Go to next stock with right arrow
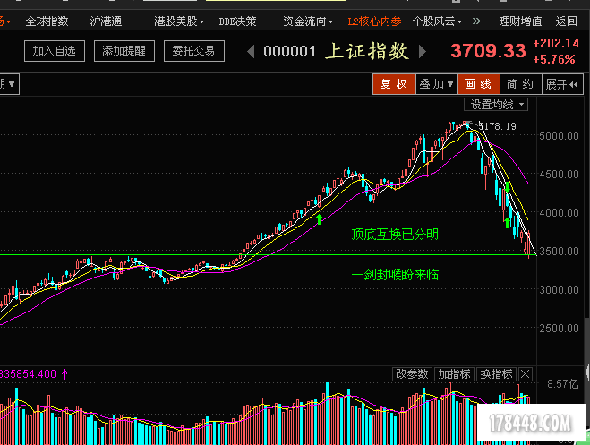Image resolution: width=590 pixels, height=445 pixels. point(423,51)
